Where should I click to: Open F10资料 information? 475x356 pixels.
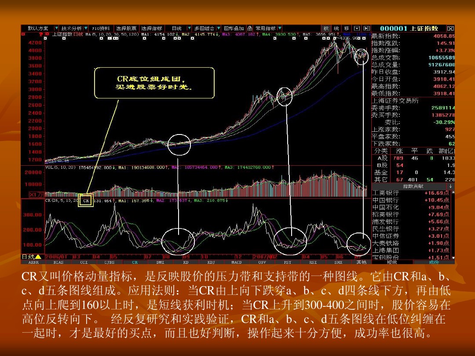click(x=101, y=28)
